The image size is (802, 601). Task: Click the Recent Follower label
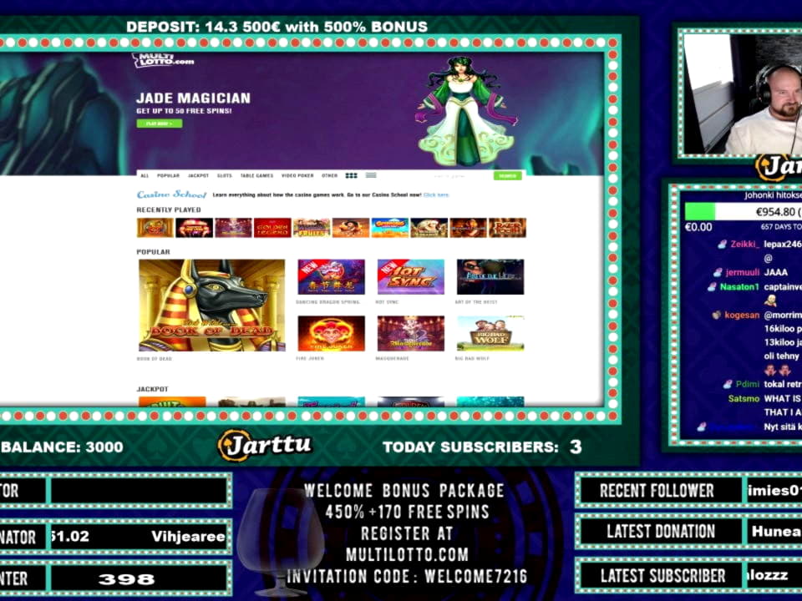click(x=657, y=491)
